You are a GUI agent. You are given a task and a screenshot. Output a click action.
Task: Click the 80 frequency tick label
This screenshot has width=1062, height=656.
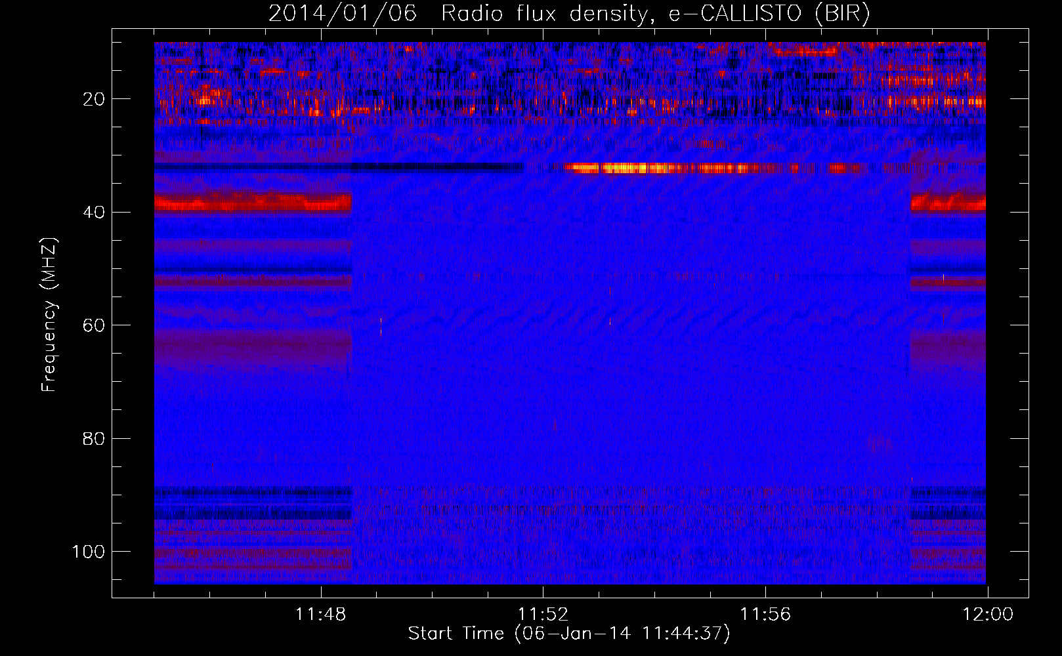point(94,438)
